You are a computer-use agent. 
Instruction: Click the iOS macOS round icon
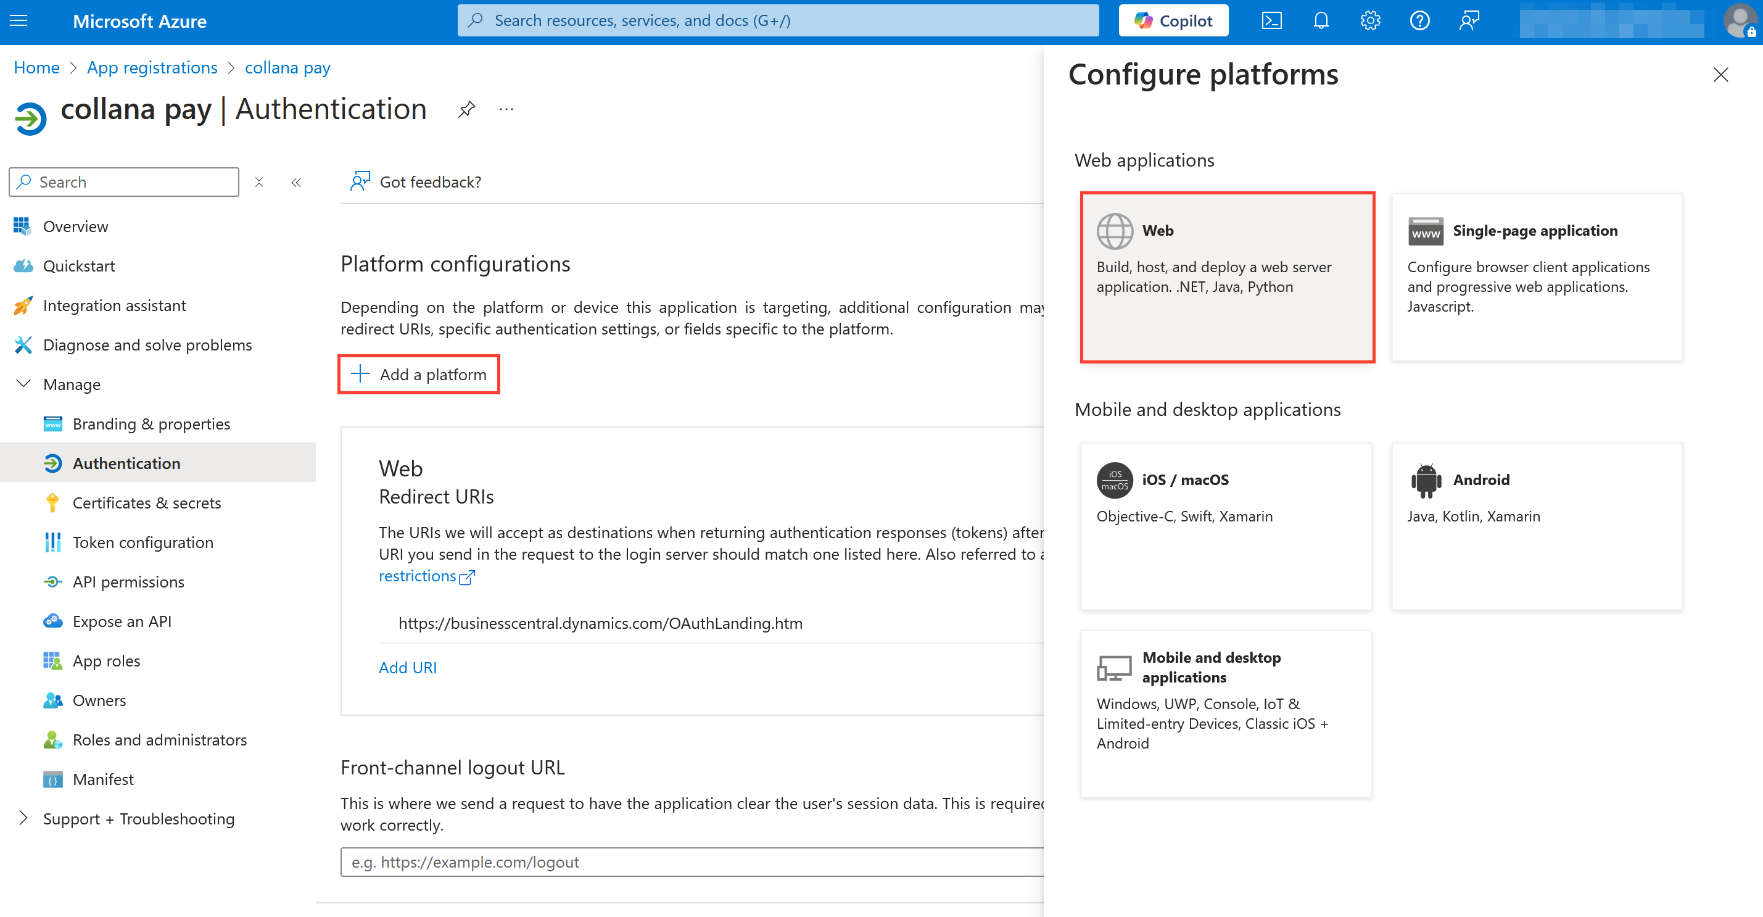(x=1114, y=480)
